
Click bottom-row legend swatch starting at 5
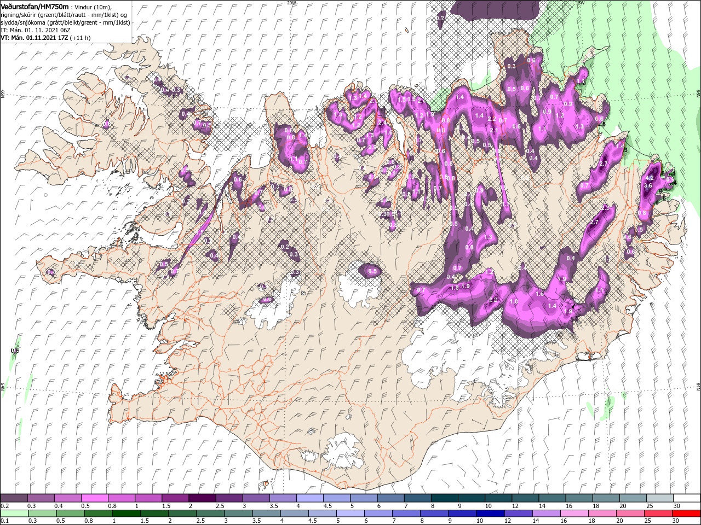click(x=349, y=514)
